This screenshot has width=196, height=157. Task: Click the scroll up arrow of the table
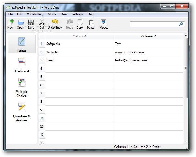186,36
